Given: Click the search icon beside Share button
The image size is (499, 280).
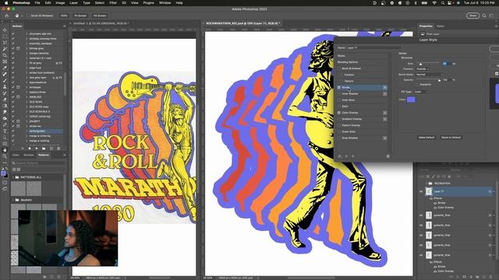Looking at the screenshot, I should pyautogui.click(x=484, y=16).
